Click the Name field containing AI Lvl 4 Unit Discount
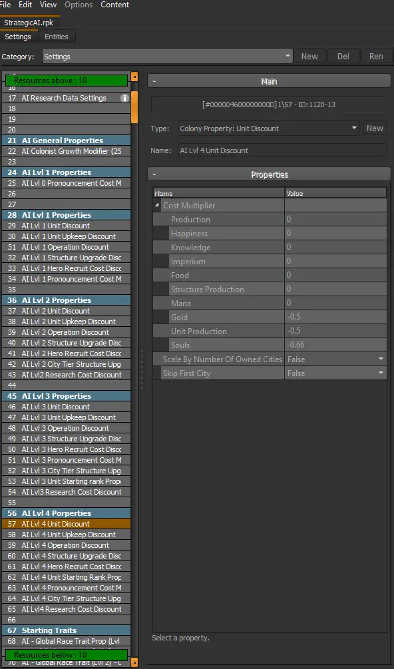The height and width of the screenshot is (669, 394). [282, 150]
